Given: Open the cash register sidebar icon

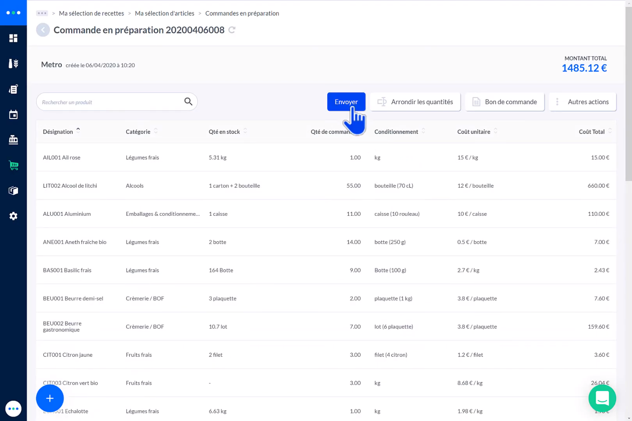Looking at the screenshot, I should click(x=13, y=140).
